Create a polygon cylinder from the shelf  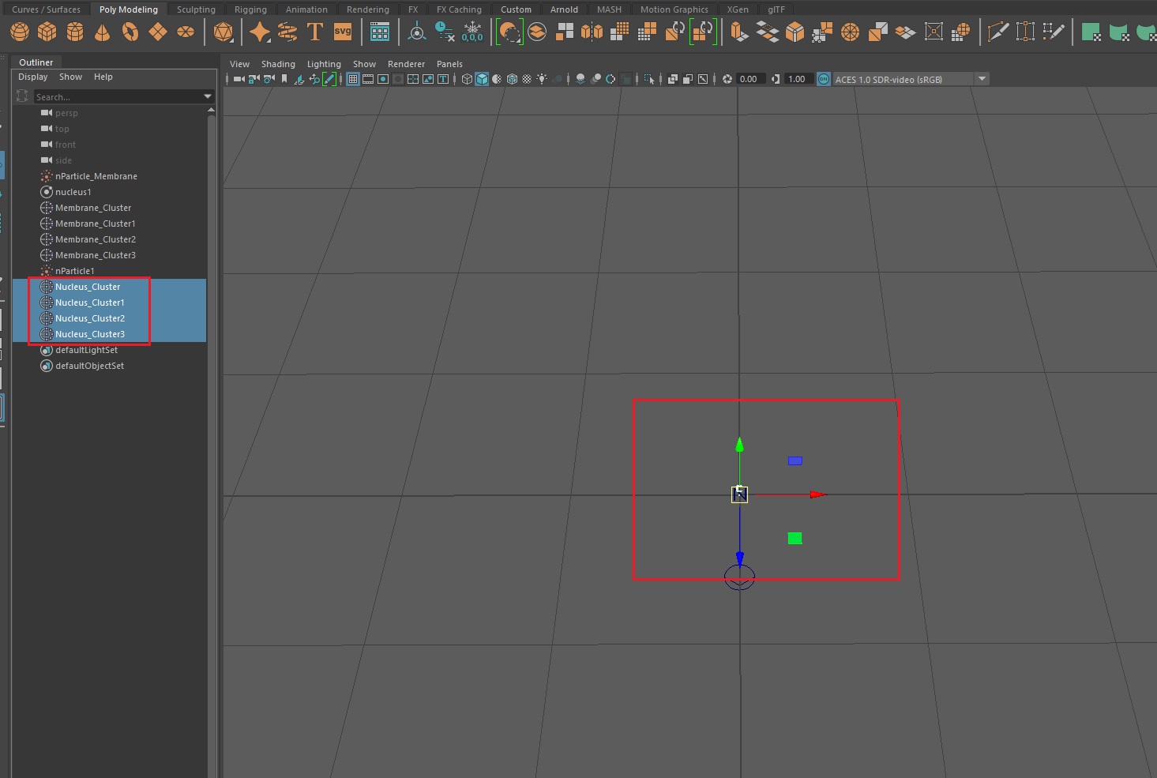75,32
